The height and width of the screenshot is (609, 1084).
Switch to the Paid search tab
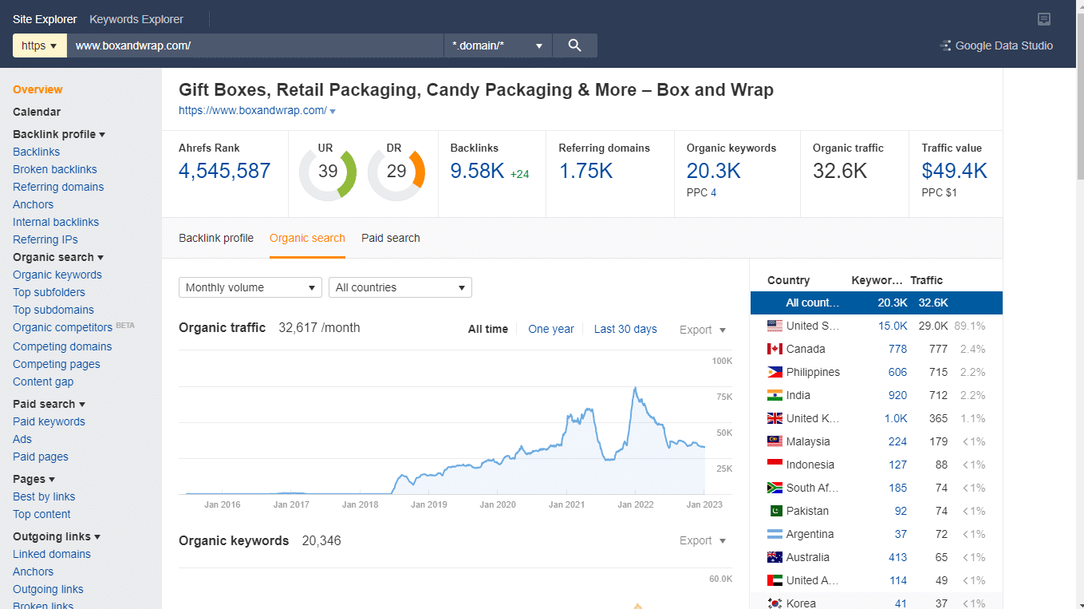[390, 238]
